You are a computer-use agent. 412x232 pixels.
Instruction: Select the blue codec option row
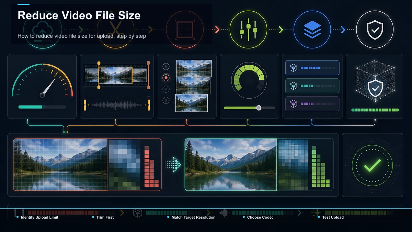[x=312, y=68]
